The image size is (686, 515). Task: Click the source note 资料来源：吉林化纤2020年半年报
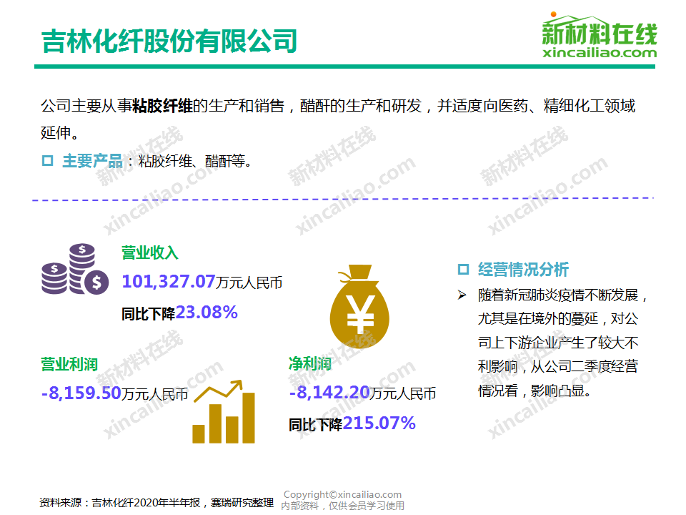point(120,503)
